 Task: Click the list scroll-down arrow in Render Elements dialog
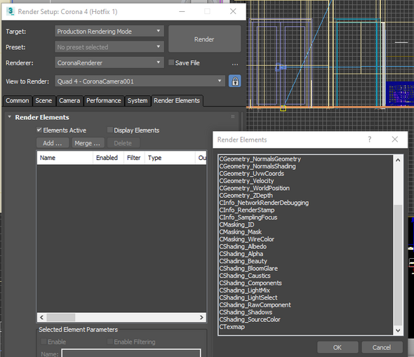398,330
